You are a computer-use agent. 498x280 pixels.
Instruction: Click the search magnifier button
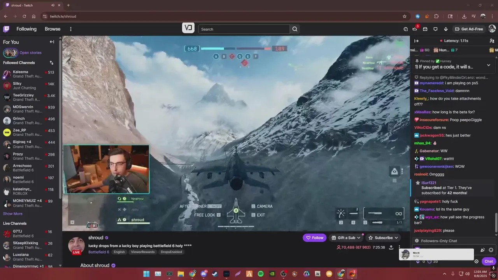[295, 29]
